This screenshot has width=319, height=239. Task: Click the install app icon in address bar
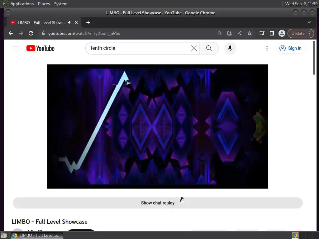click(x=230, y=33)
